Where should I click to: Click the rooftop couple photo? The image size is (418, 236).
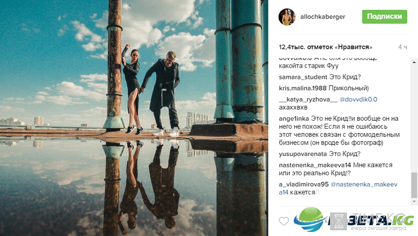pos(134,118)
